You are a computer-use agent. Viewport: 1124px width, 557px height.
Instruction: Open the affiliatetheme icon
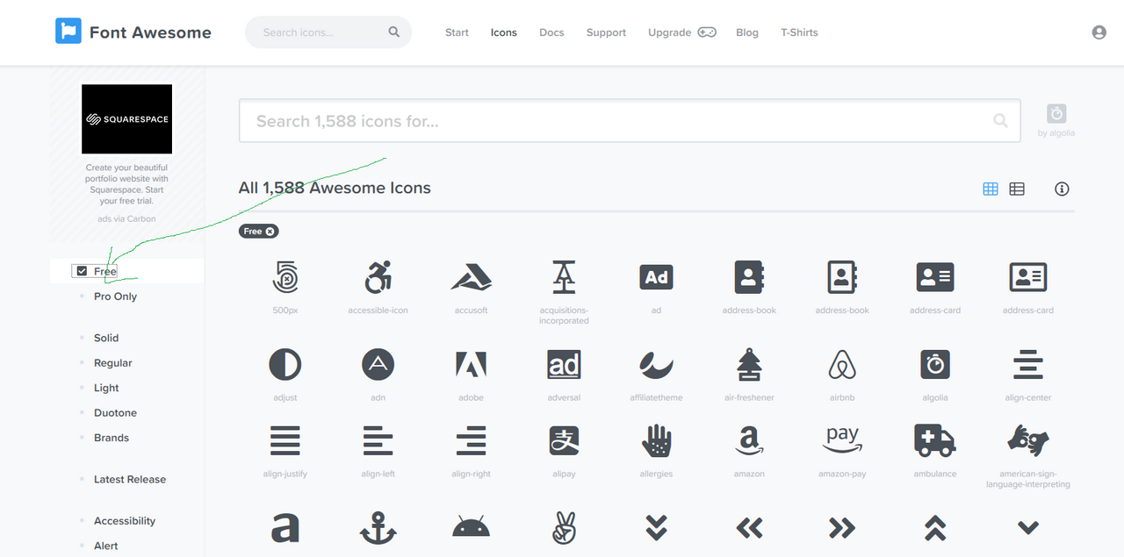click(656, 364)
